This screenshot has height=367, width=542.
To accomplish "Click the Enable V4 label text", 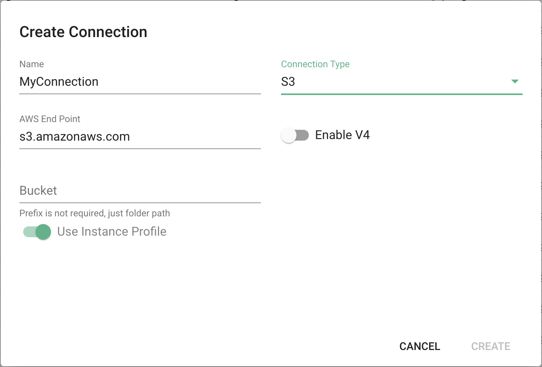I will point(342,135).
